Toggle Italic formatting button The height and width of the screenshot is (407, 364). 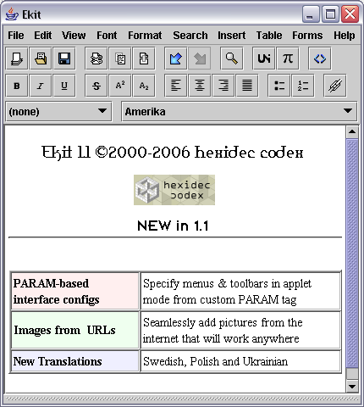tap(41, 86)
